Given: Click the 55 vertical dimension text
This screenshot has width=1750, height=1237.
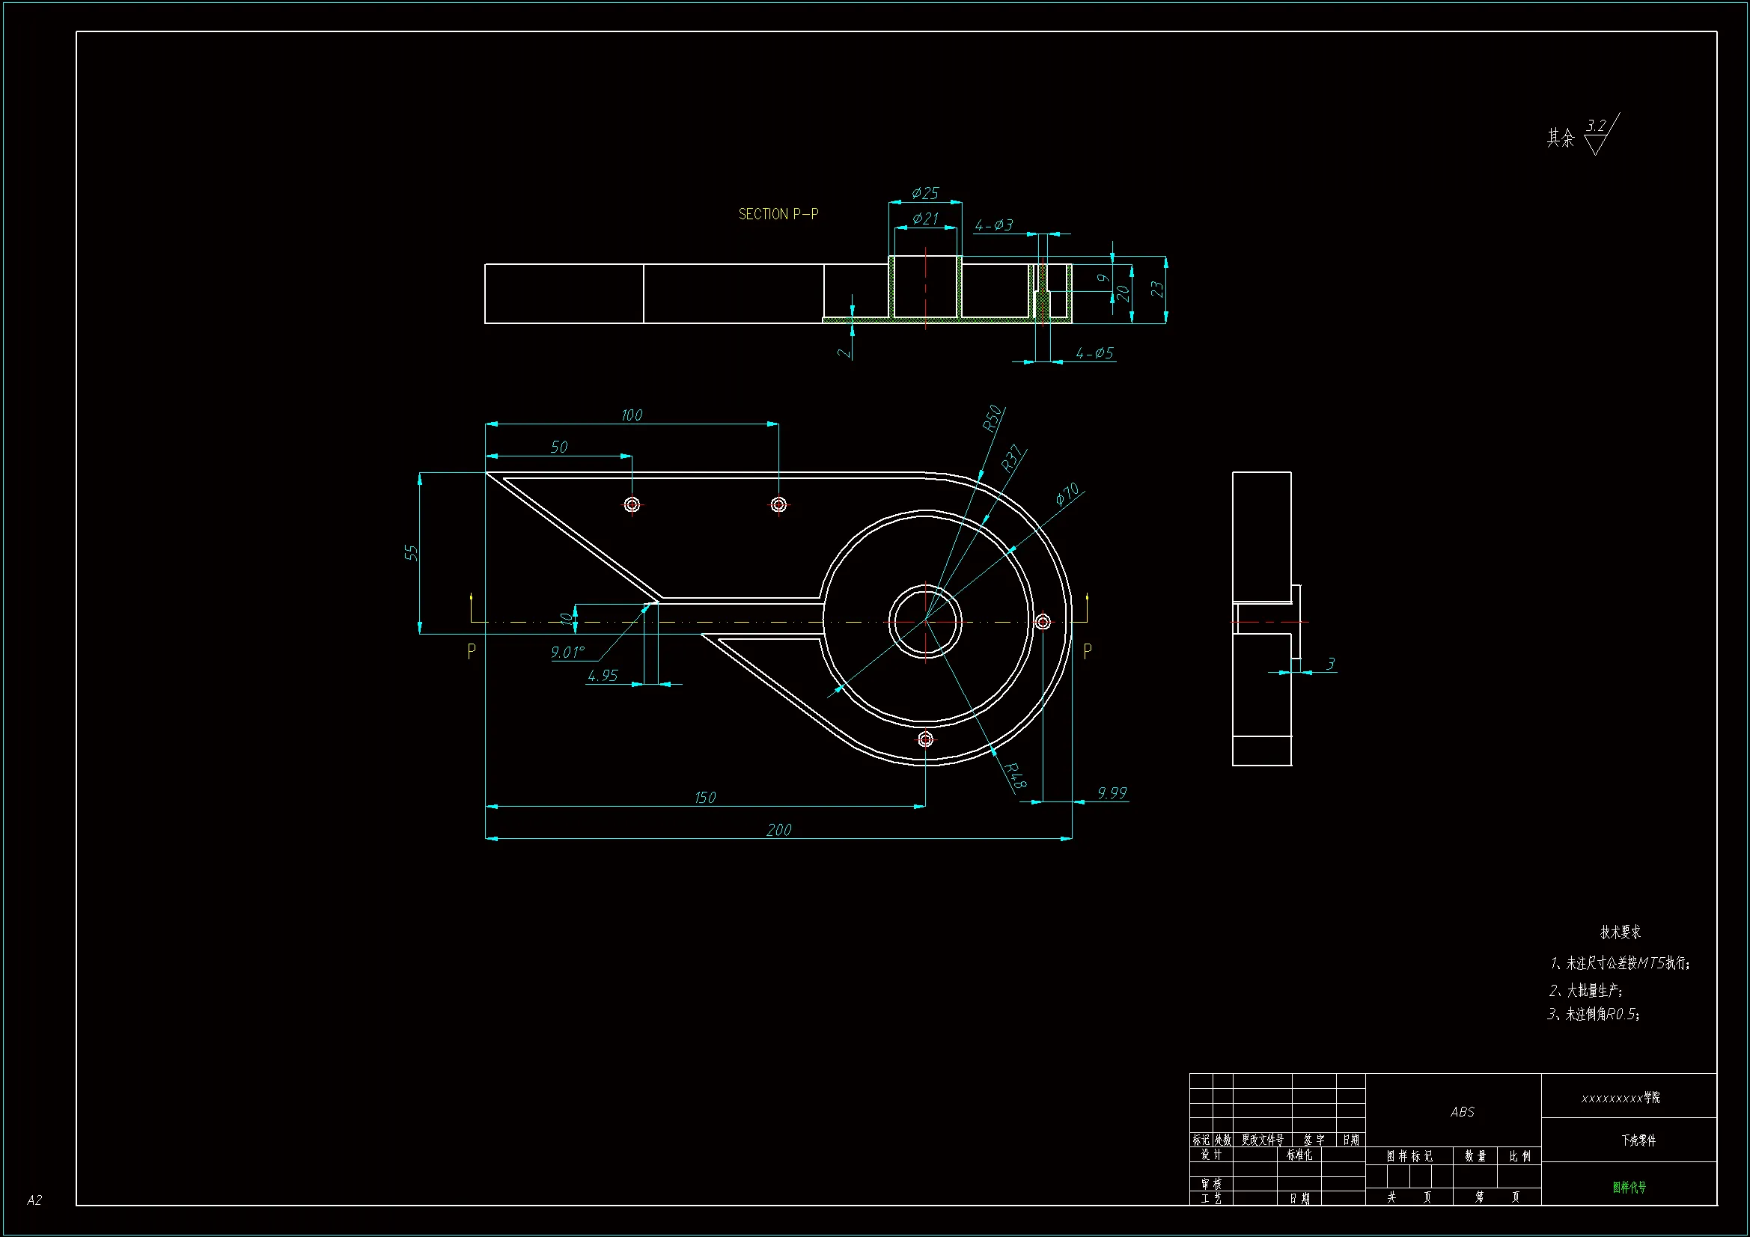Looking at the screenshot, I should (x=411, y=552).
